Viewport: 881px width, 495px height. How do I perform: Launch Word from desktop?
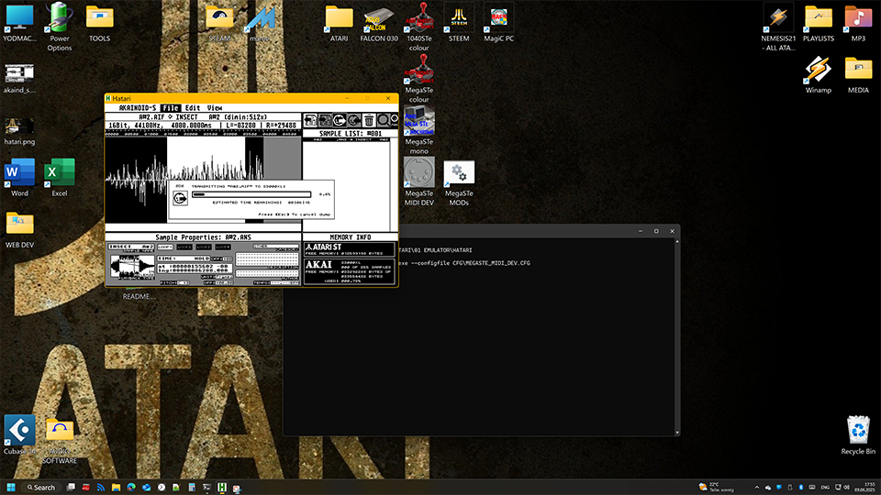click(x=19, y=179)
